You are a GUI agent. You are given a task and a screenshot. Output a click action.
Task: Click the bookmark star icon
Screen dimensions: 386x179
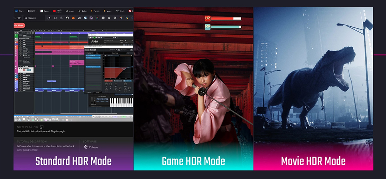point(19,18)
